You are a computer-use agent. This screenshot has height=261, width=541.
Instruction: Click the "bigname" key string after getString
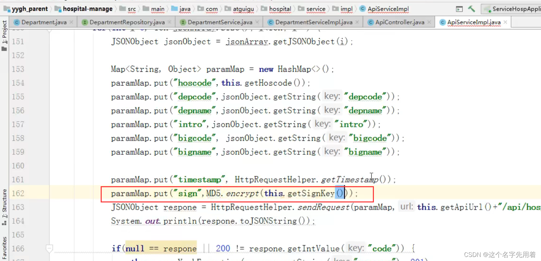(365, 152)
